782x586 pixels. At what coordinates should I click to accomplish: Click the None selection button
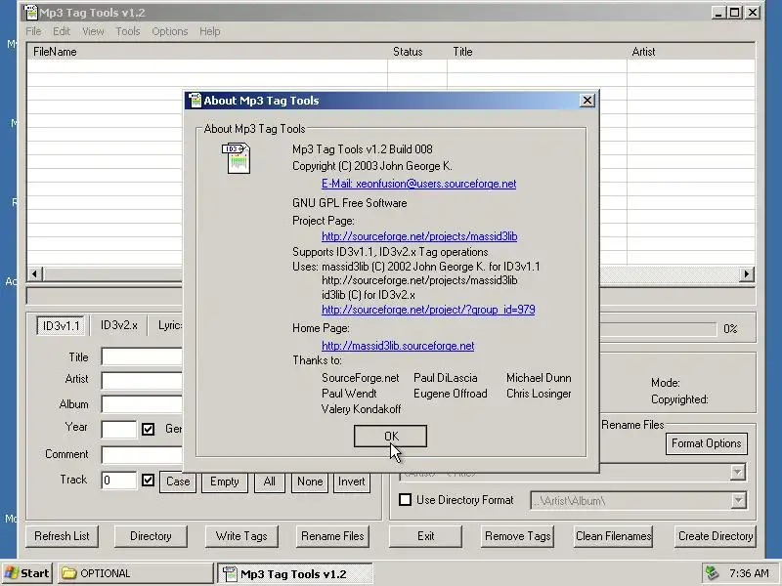[310, 481]
